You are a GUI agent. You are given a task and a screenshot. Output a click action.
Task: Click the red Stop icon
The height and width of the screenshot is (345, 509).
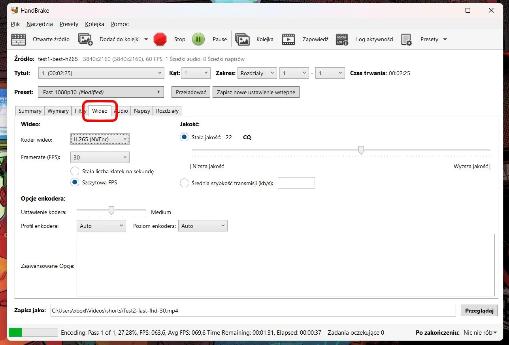(160, 39)
